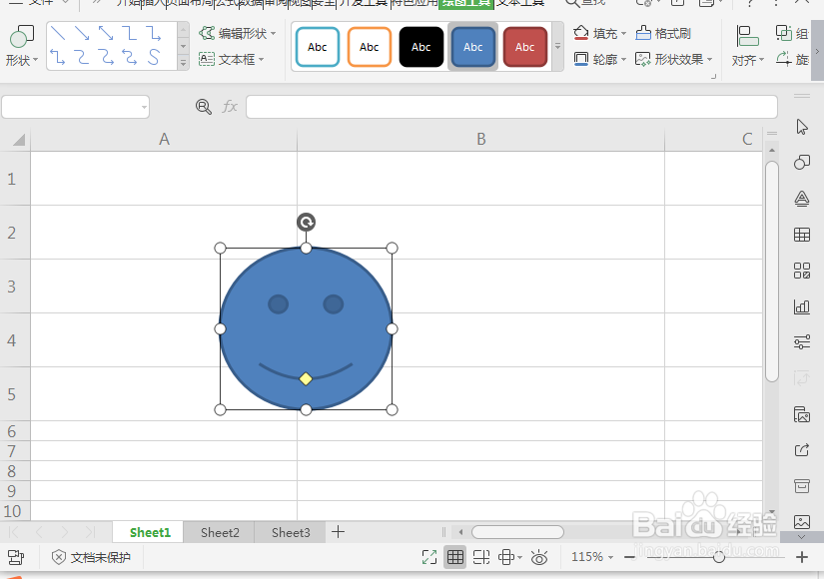Select the curved connector shape
This screenshot has height=579, width=824.
(x=82, y=56)
